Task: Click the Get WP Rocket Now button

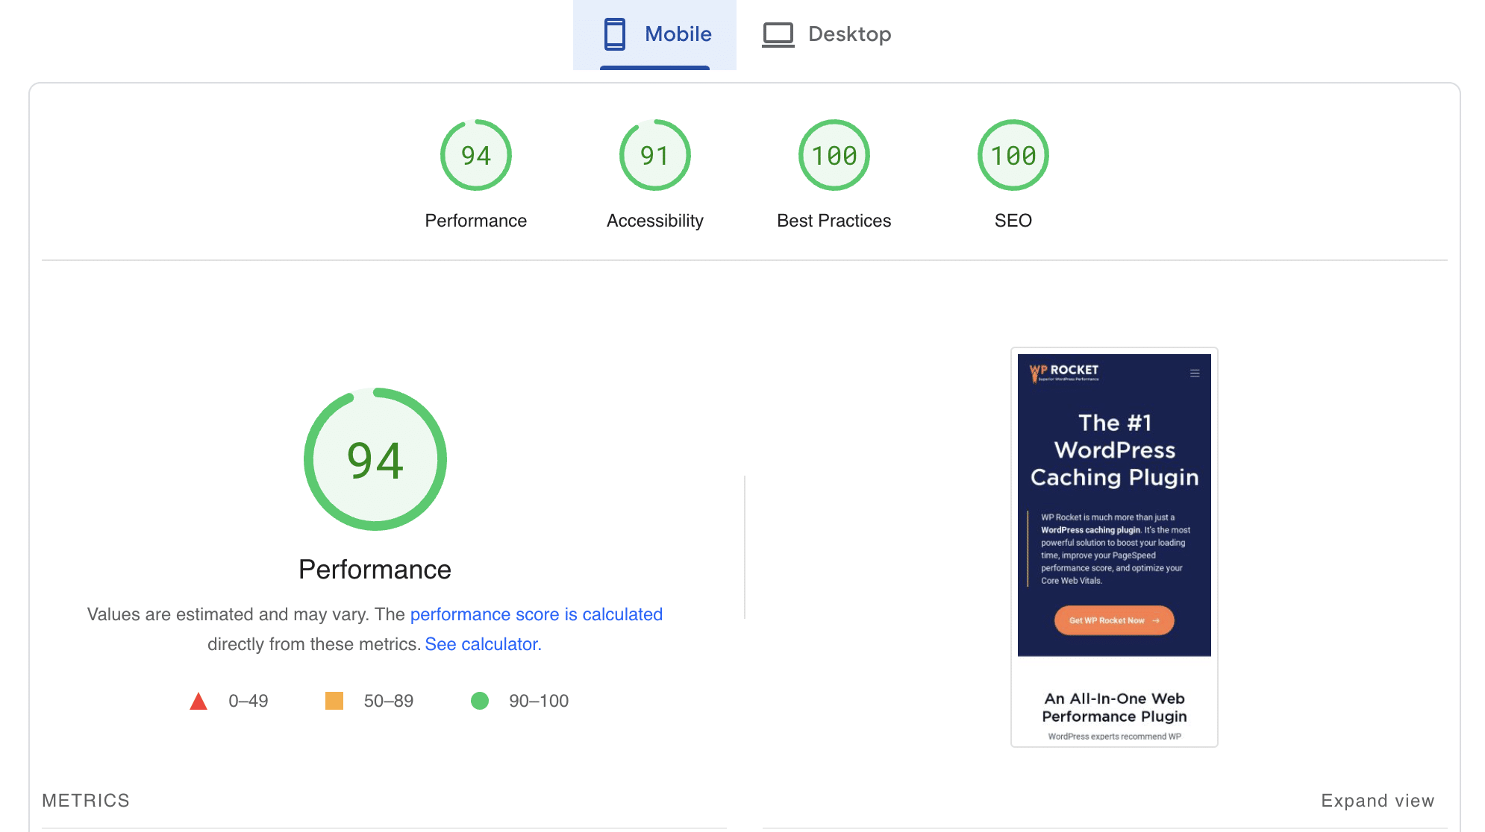Action: [x=1112, y=620]
